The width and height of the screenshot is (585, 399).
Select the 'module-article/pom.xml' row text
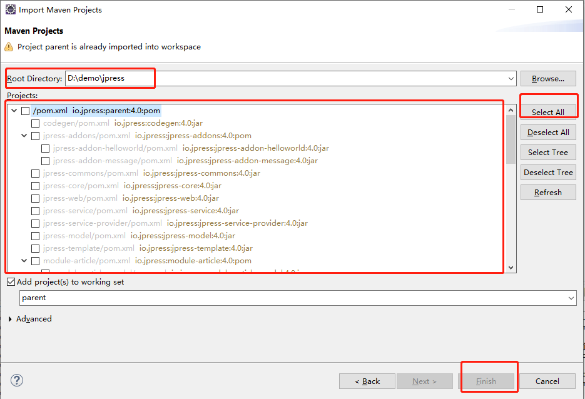tap(147, 261)
